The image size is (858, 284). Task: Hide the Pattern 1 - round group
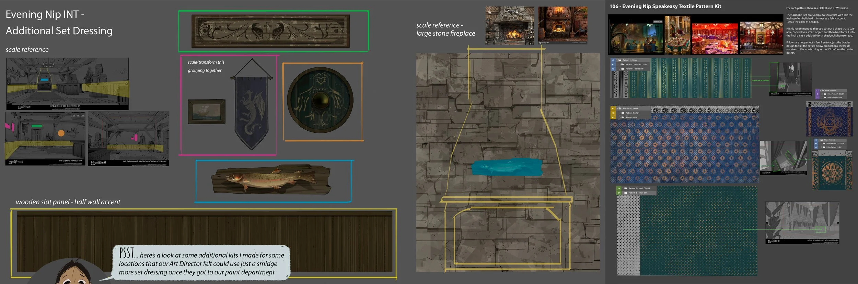tap(613, 108)
